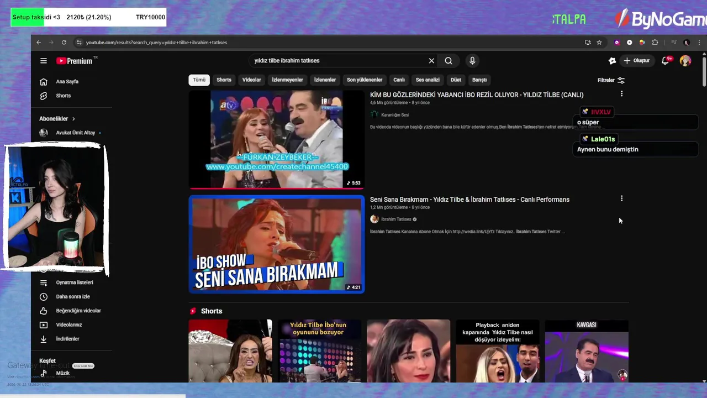This screenshot has width=707, height=398.
Task: Go back using the browser back arrow
Action: pos(39,43)
